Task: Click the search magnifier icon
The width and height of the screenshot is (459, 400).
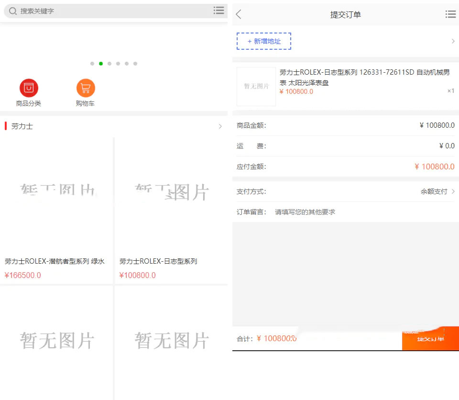Action: [11, 11]
